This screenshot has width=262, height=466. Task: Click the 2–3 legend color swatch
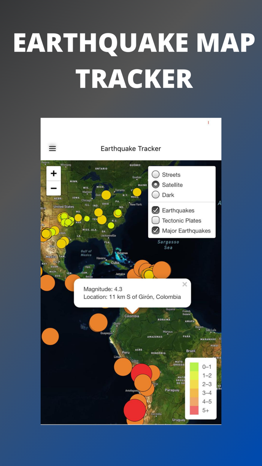[194, 384]
